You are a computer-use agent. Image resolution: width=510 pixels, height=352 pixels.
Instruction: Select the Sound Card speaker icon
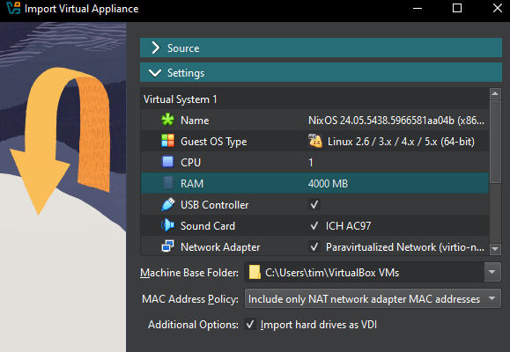(x=168, y=225)
